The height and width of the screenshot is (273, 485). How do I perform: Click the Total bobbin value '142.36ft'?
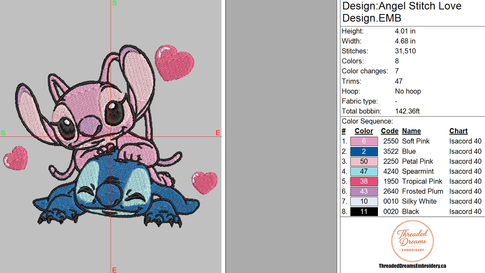[407, 111]
